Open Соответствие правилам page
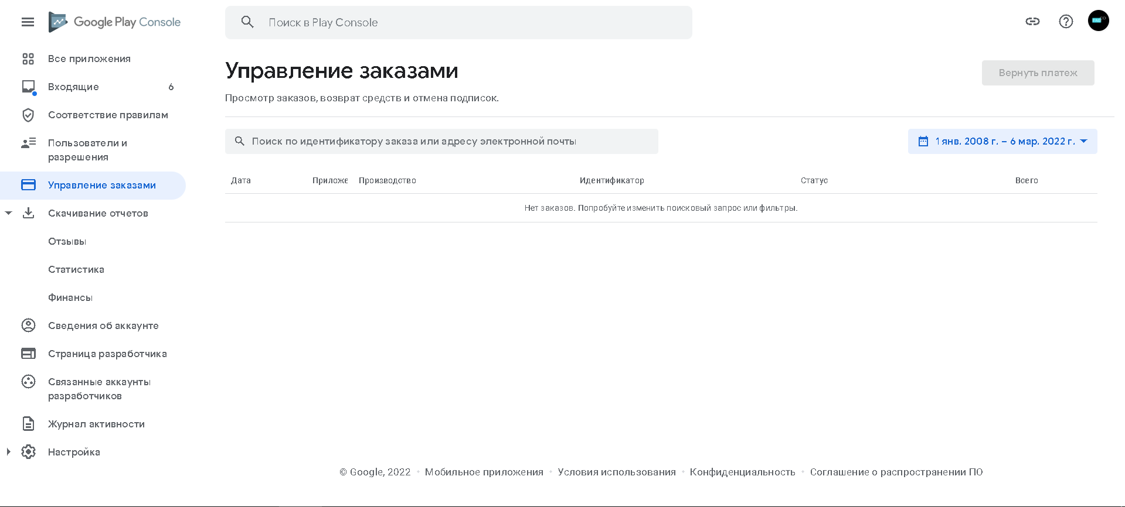 [x=108, y=115]
